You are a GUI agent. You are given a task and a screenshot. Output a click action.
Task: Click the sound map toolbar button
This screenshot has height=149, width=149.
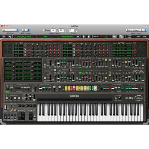point(130,37)
